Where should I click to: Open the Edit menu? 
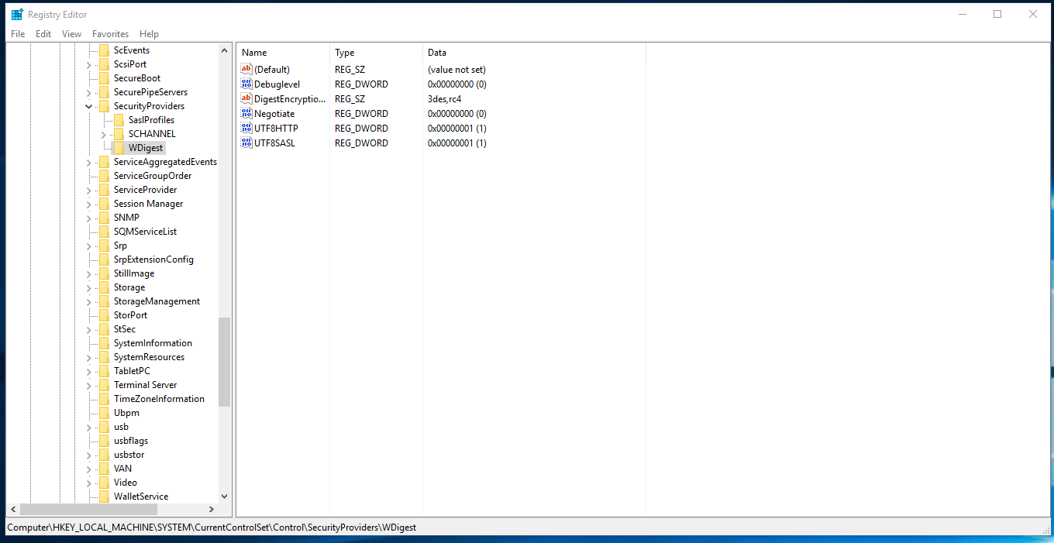43,34
